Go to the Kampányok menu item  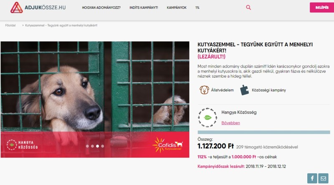(x=177, y=7)
